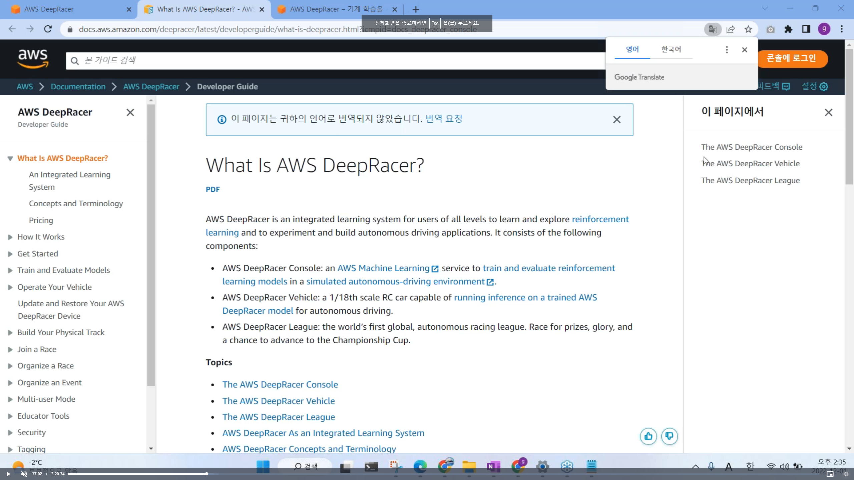Expand the Join a Race section
Screen dimensions: 854x480
coord(10,349)
